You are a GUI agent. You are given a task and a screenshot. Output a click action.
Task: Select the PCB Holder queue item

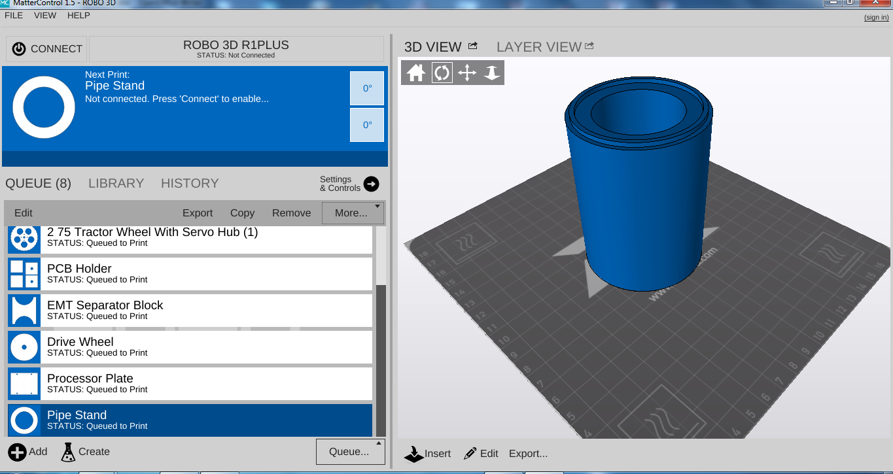190,274
